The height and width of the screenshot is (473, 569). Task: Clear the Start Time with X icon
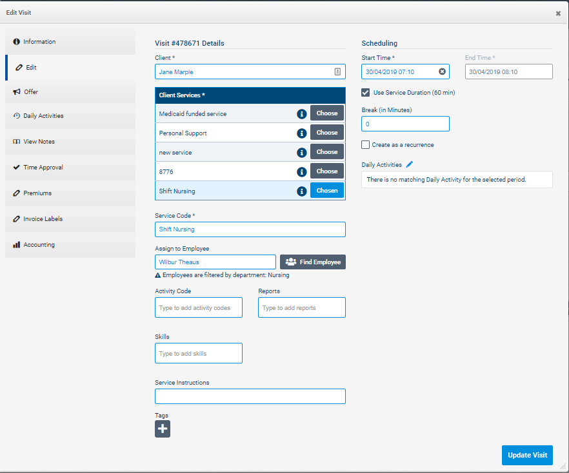tap(442, 72)
